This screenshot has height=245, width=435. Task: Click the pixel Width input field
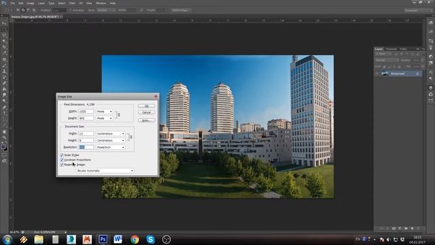coord(86,112)
